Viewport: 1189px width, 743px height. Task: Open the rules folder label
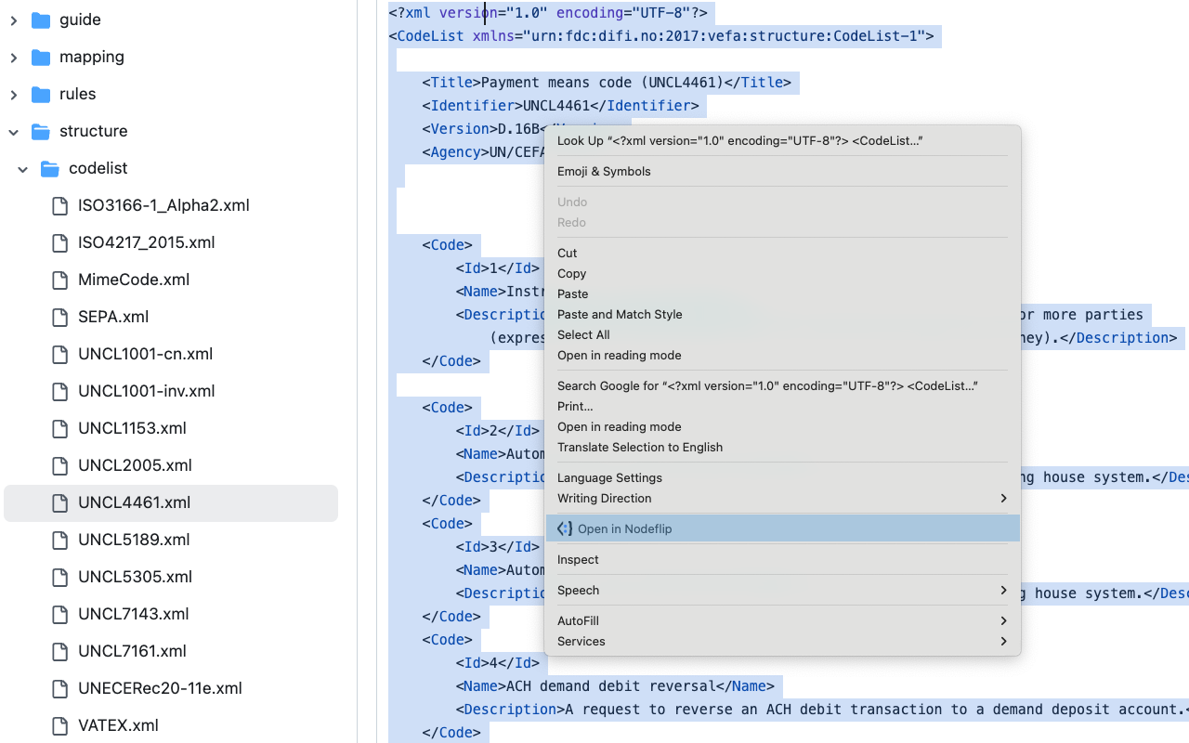coord(78,94)
